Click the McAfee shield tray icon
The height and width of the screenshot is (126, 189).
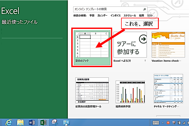pyautogui.click(x=174, y=123)
